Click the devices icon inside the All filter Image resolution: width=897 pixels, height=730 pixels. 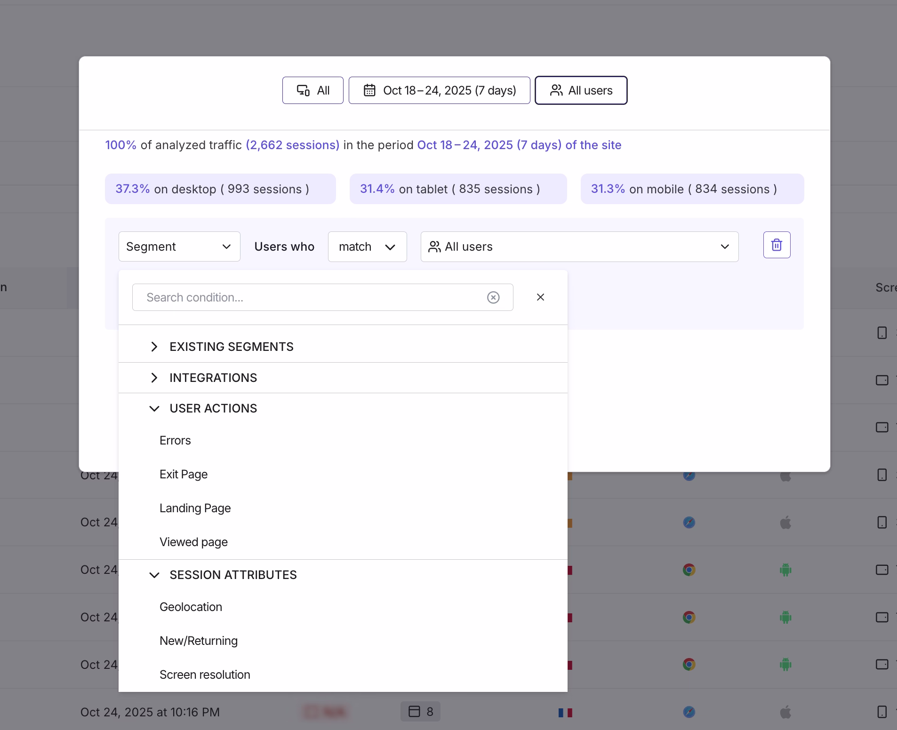point(303,90)
